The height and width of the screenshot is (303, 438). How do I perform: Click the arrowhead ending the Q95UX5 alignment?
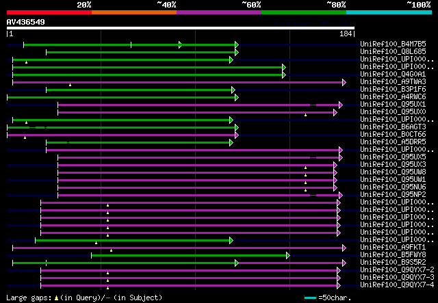pos(341,158)
